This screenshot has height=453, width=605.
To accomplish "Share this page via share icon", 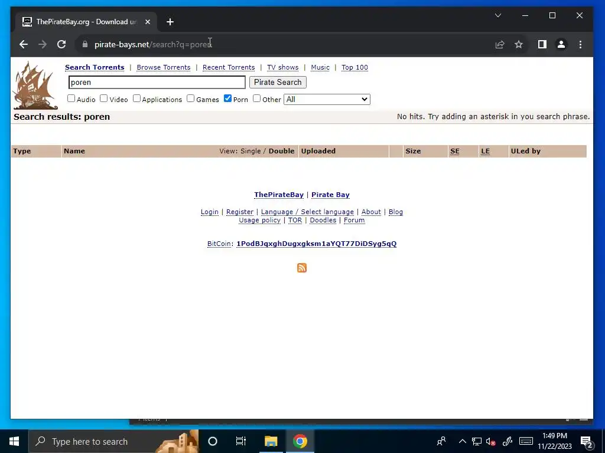I will pos(500,44).
